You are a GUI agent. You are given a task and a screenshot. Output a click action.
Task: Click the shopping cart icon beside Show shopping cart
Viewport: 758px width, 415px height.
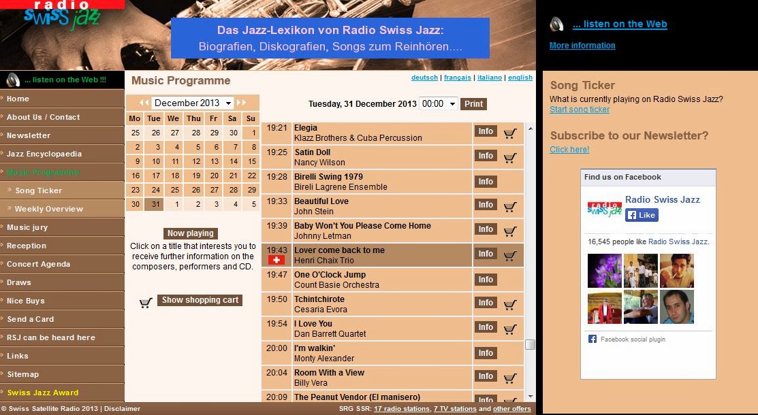(x=146, y=303)
